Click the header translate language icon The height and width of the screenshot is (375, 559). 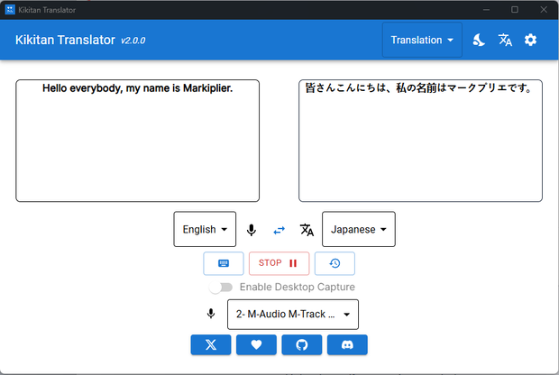505,40
